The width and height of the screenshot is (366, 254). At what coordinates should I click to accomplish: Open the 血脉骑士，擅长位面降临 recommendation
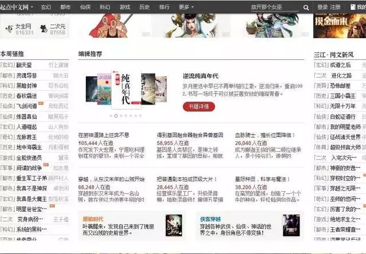point(265,135)
